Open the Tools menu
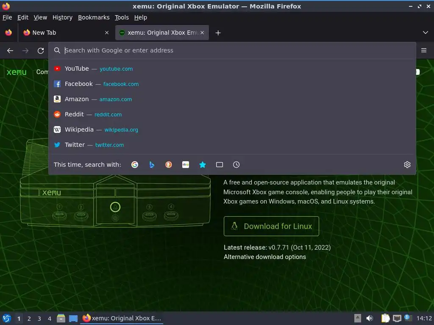Image resolution: width=434 pixels, height=325 pixels. coord(122,17)
